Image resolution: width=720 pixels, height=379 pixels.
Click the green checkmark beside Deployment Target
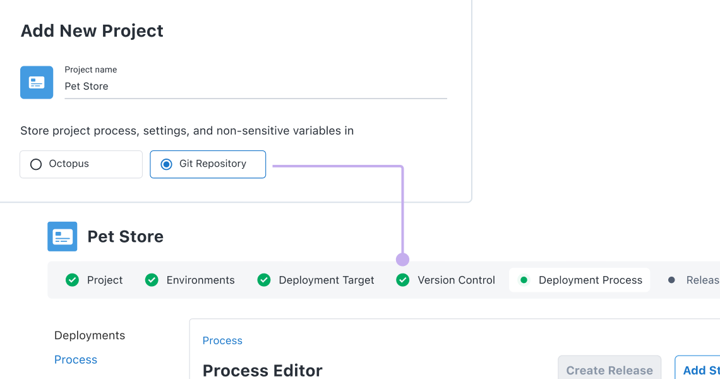point(264,280)
